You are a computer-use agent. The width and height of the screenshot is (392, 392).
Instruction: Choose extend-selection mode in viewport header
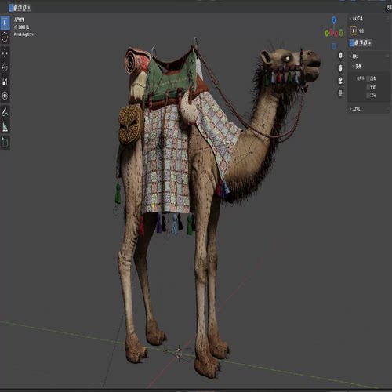pos(16,8)
